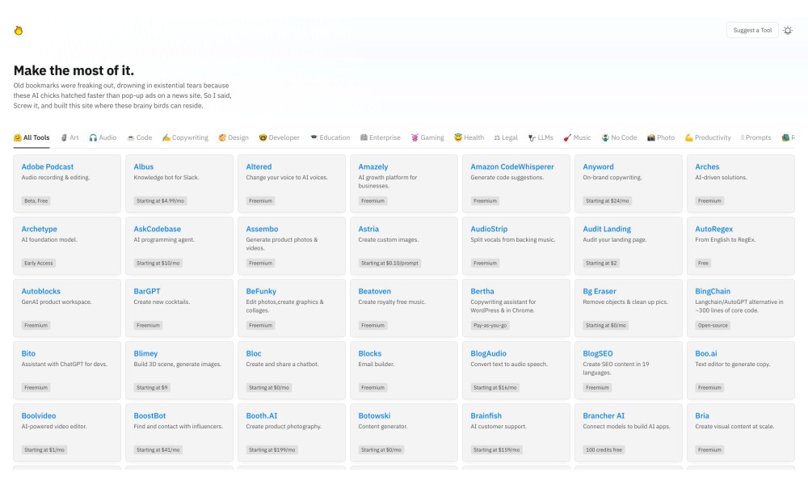Show the Music category tab
Image resolution: width=808 pixels, height=485 pixels.
(577, 137)
